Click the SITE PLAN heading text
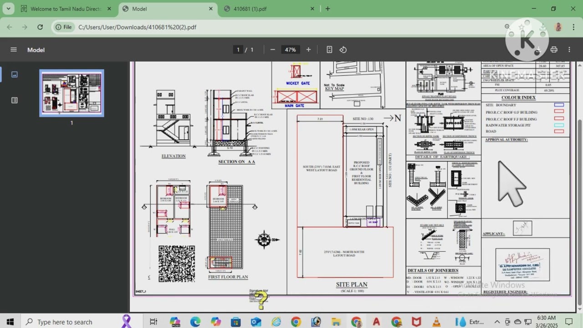The width and height of the screenshot is (583, 328). 352,284
